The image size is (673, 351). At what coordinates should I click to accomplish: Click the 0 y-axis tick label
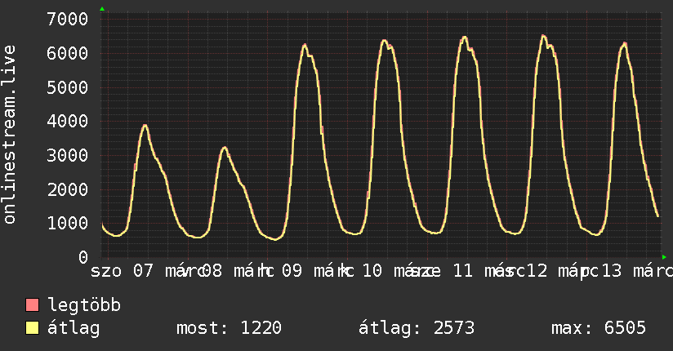83,257
